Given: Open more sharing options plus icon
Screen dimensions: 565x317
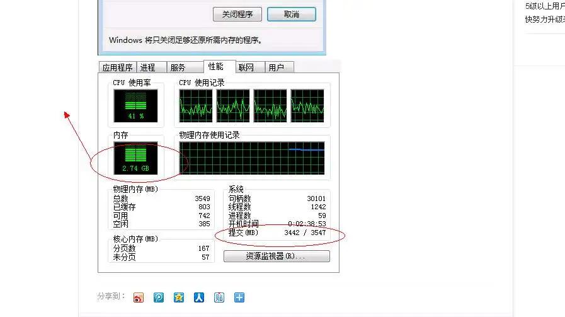Looking at the screenshot, I should (239, 297).
